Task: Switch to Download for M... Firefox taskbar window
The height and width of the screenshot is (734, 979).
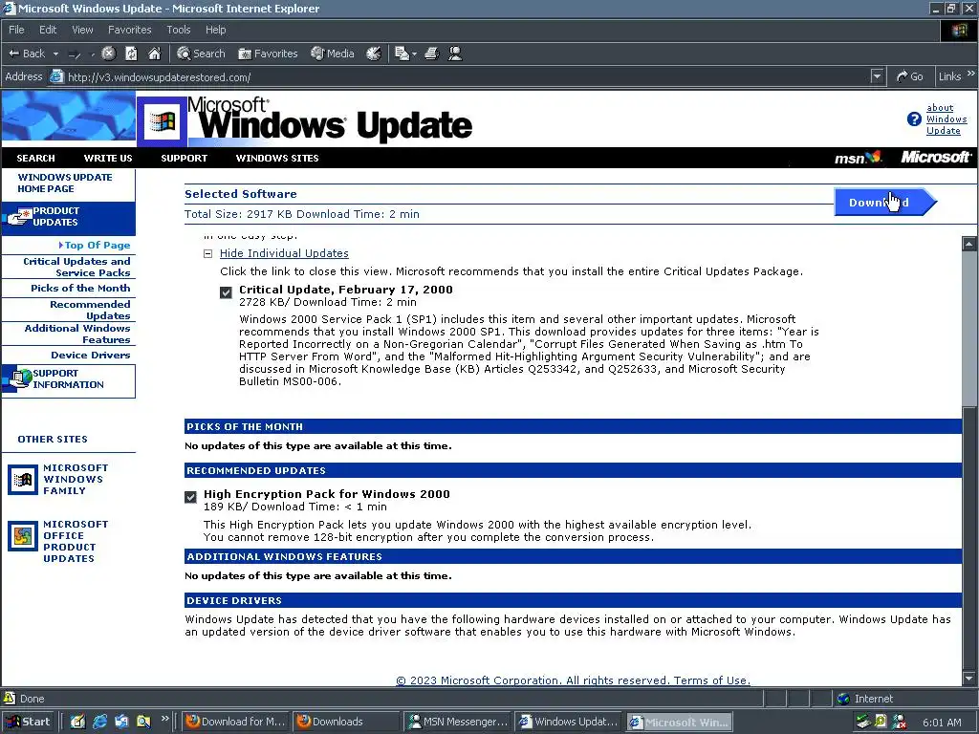Action: click(235, 722)
